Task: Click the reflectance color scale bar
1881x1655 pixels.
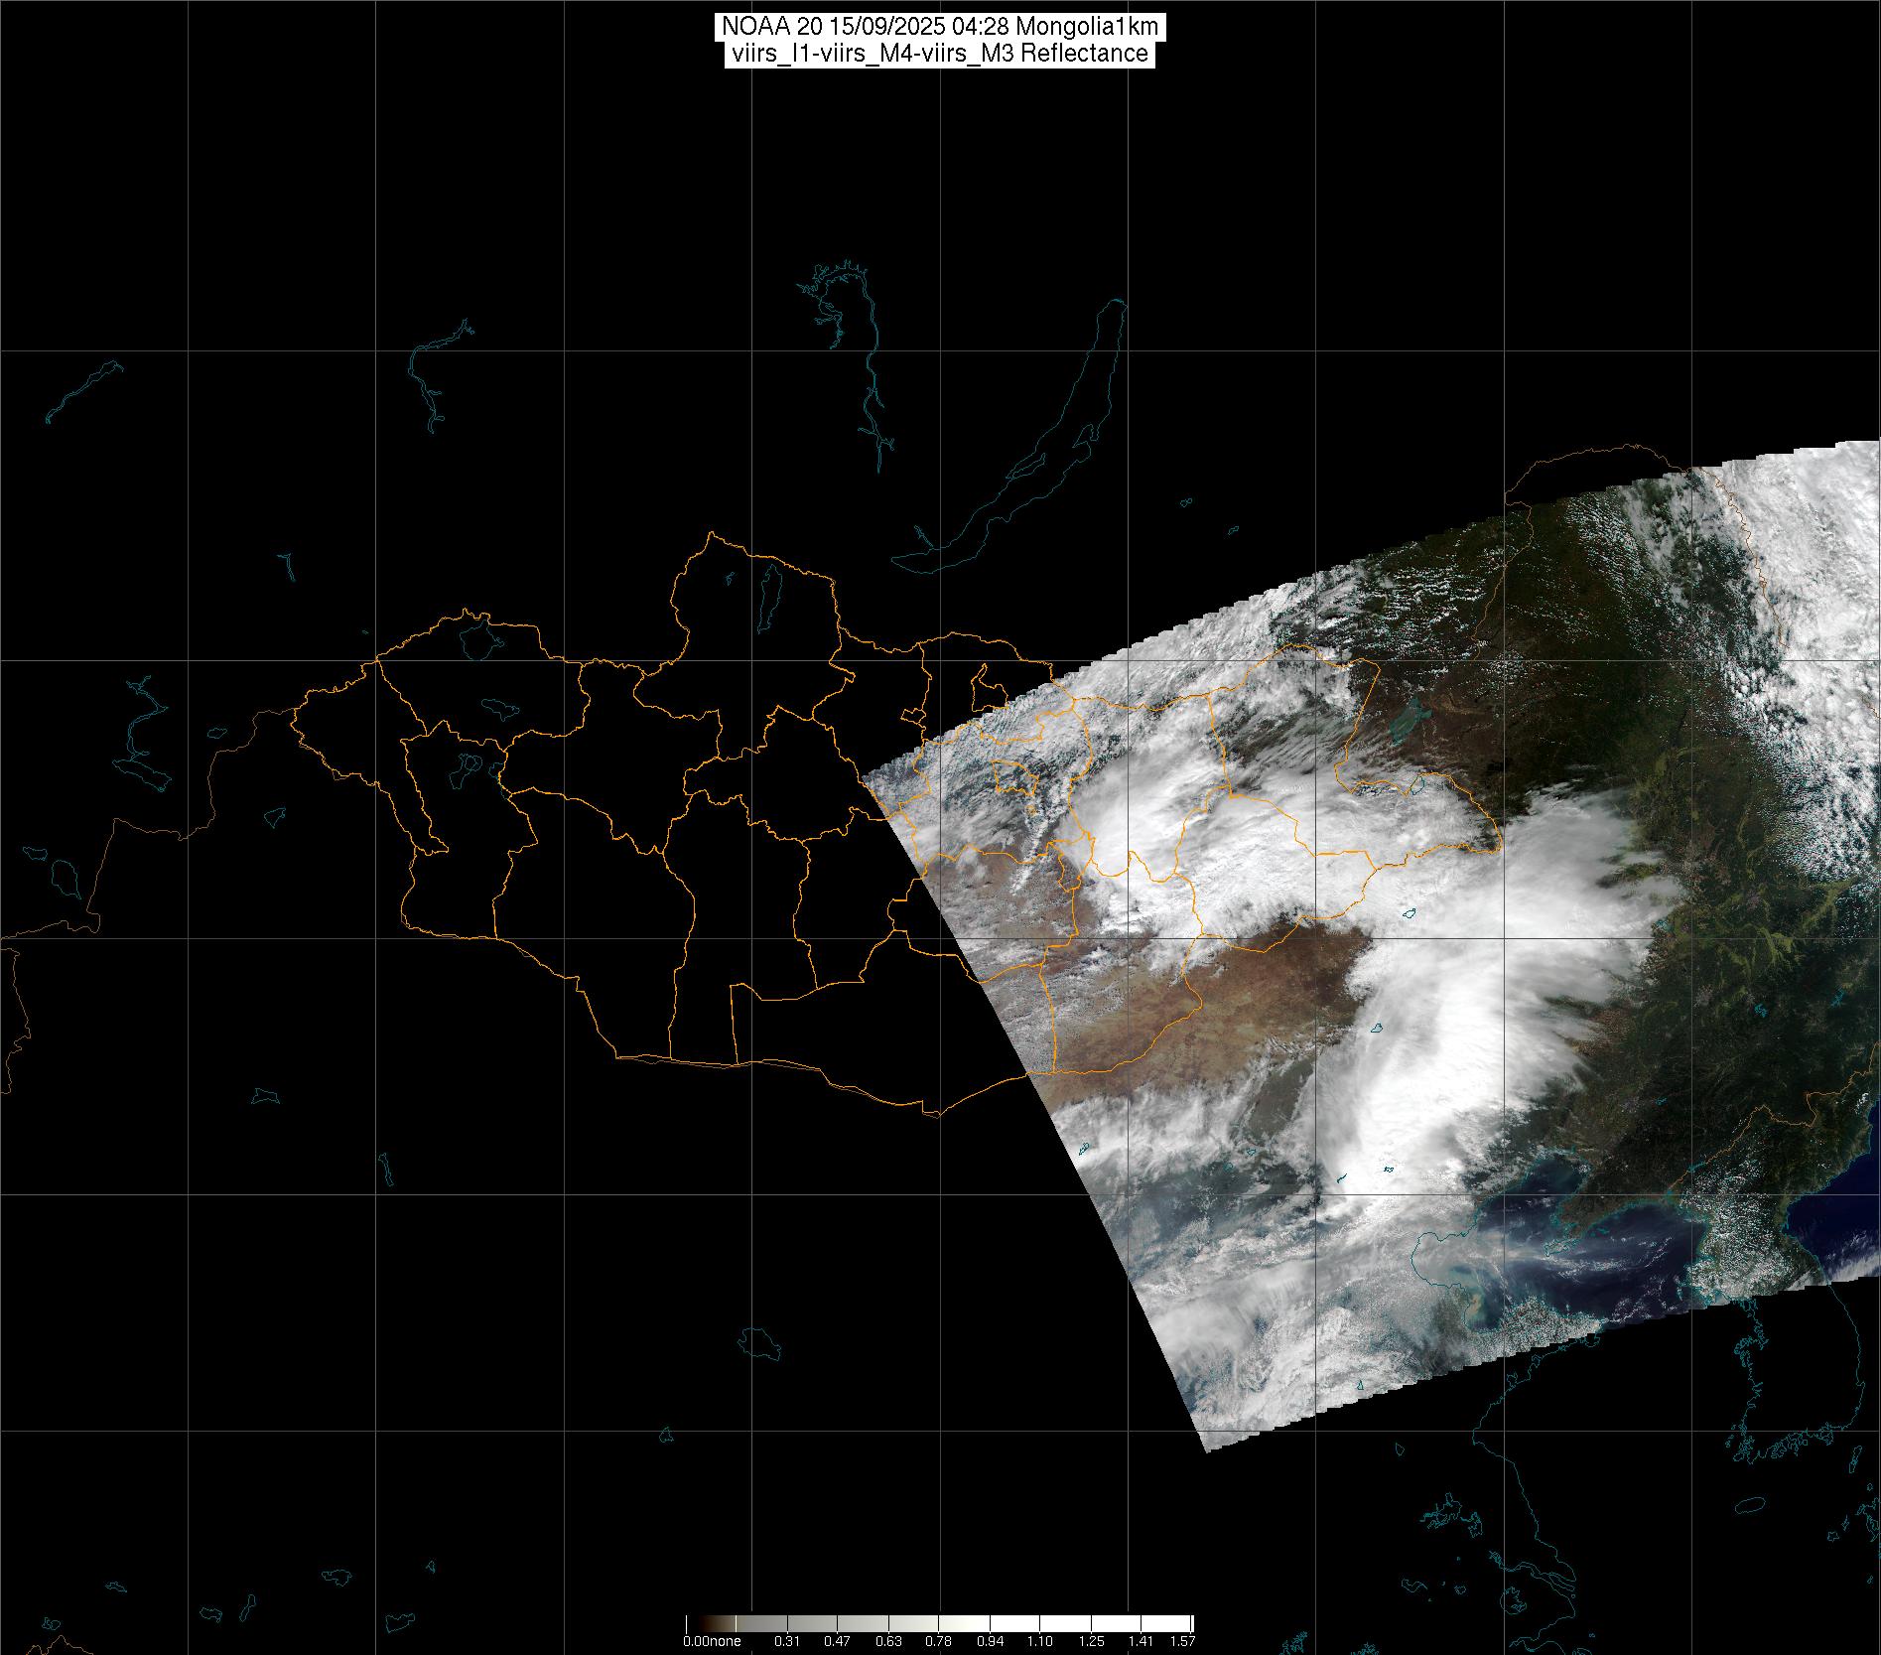Action: tap(939, 1624)
